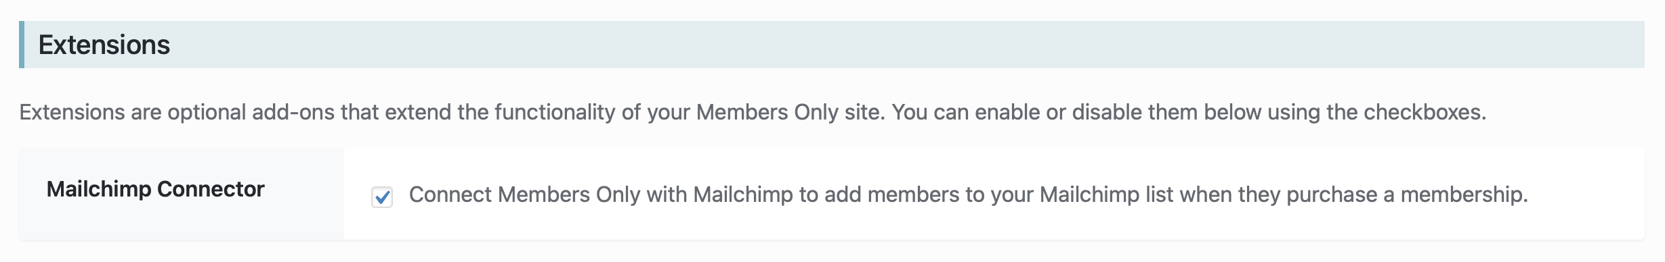Click the teal accent bar beside Extensions heading
Image resolution: width=1665 pixels, height=262 pixels.
22,45
